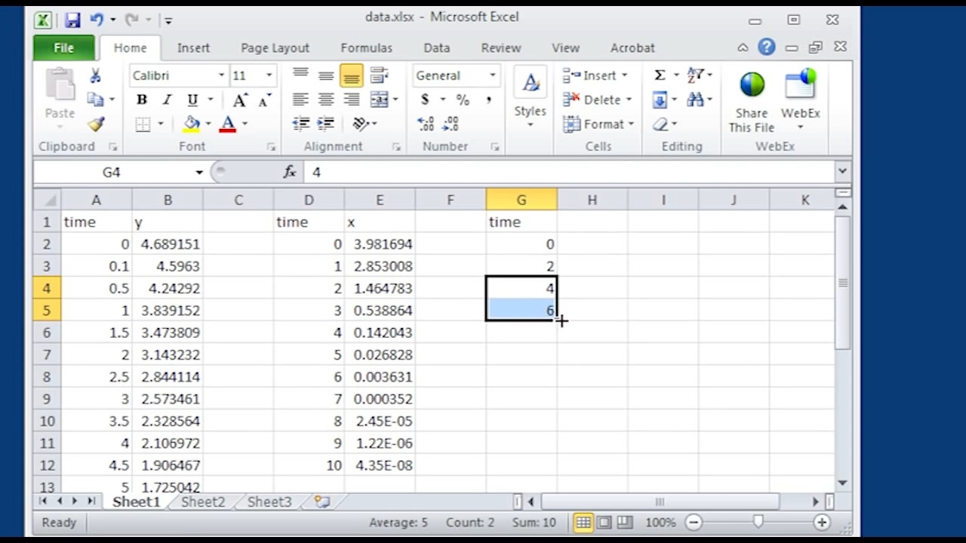Switch to Page Layout view in status bar
The image size is (966, 543).
(604, 523)
